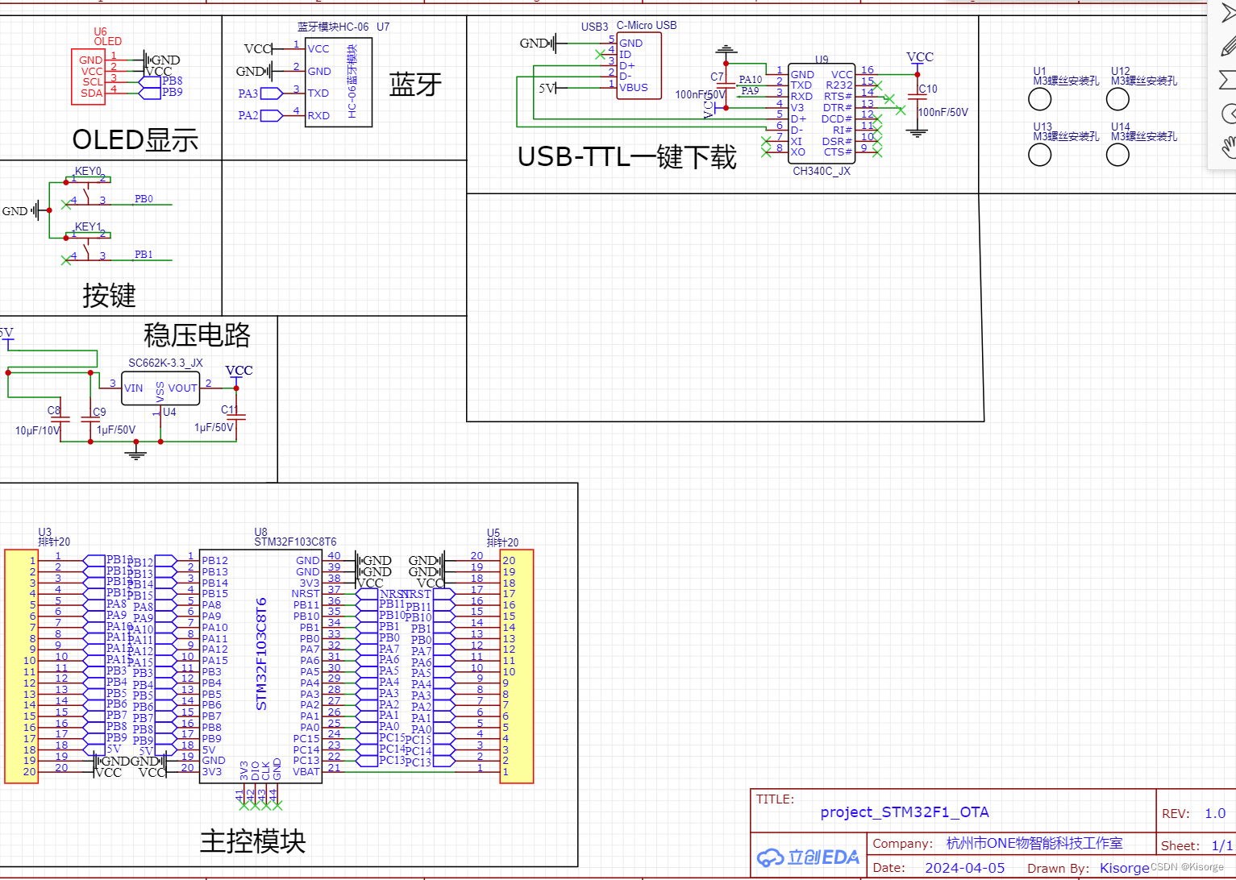The image size is (1236, 880).
Task: Click the HC-06 Bluetooth module U7
Action: tap(339, 83)
